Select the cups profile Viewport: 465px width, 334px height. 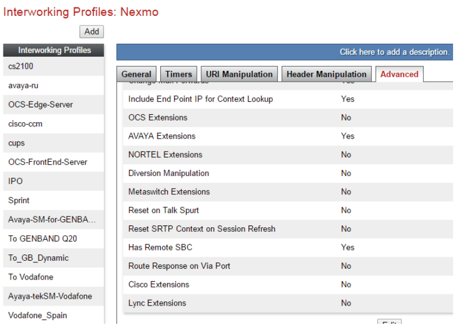point(53,143)
